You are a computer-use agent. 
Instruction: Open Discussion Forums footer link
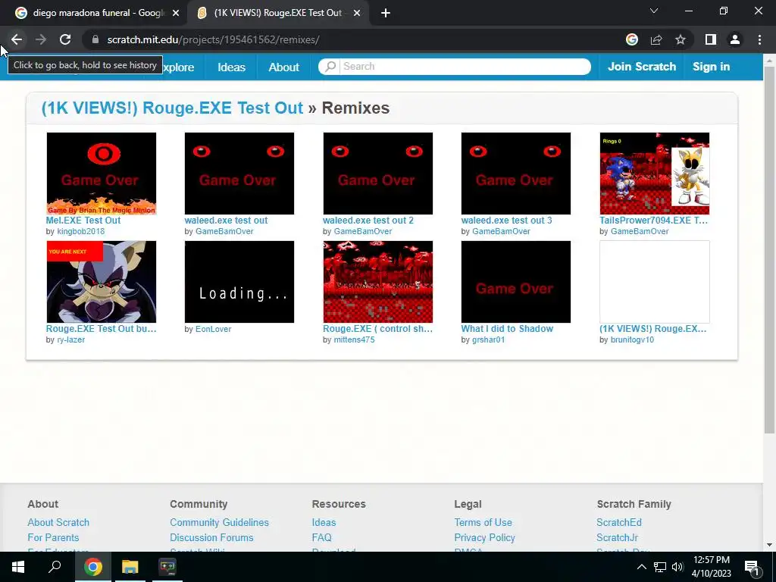211,537
